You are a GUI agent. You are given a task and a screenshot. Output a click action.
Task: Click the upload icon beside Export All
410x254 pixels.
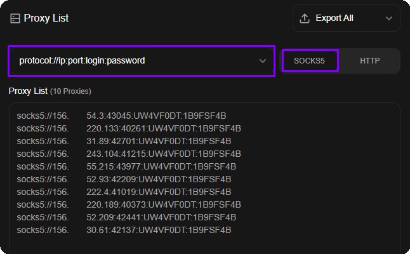coord(305,18)
